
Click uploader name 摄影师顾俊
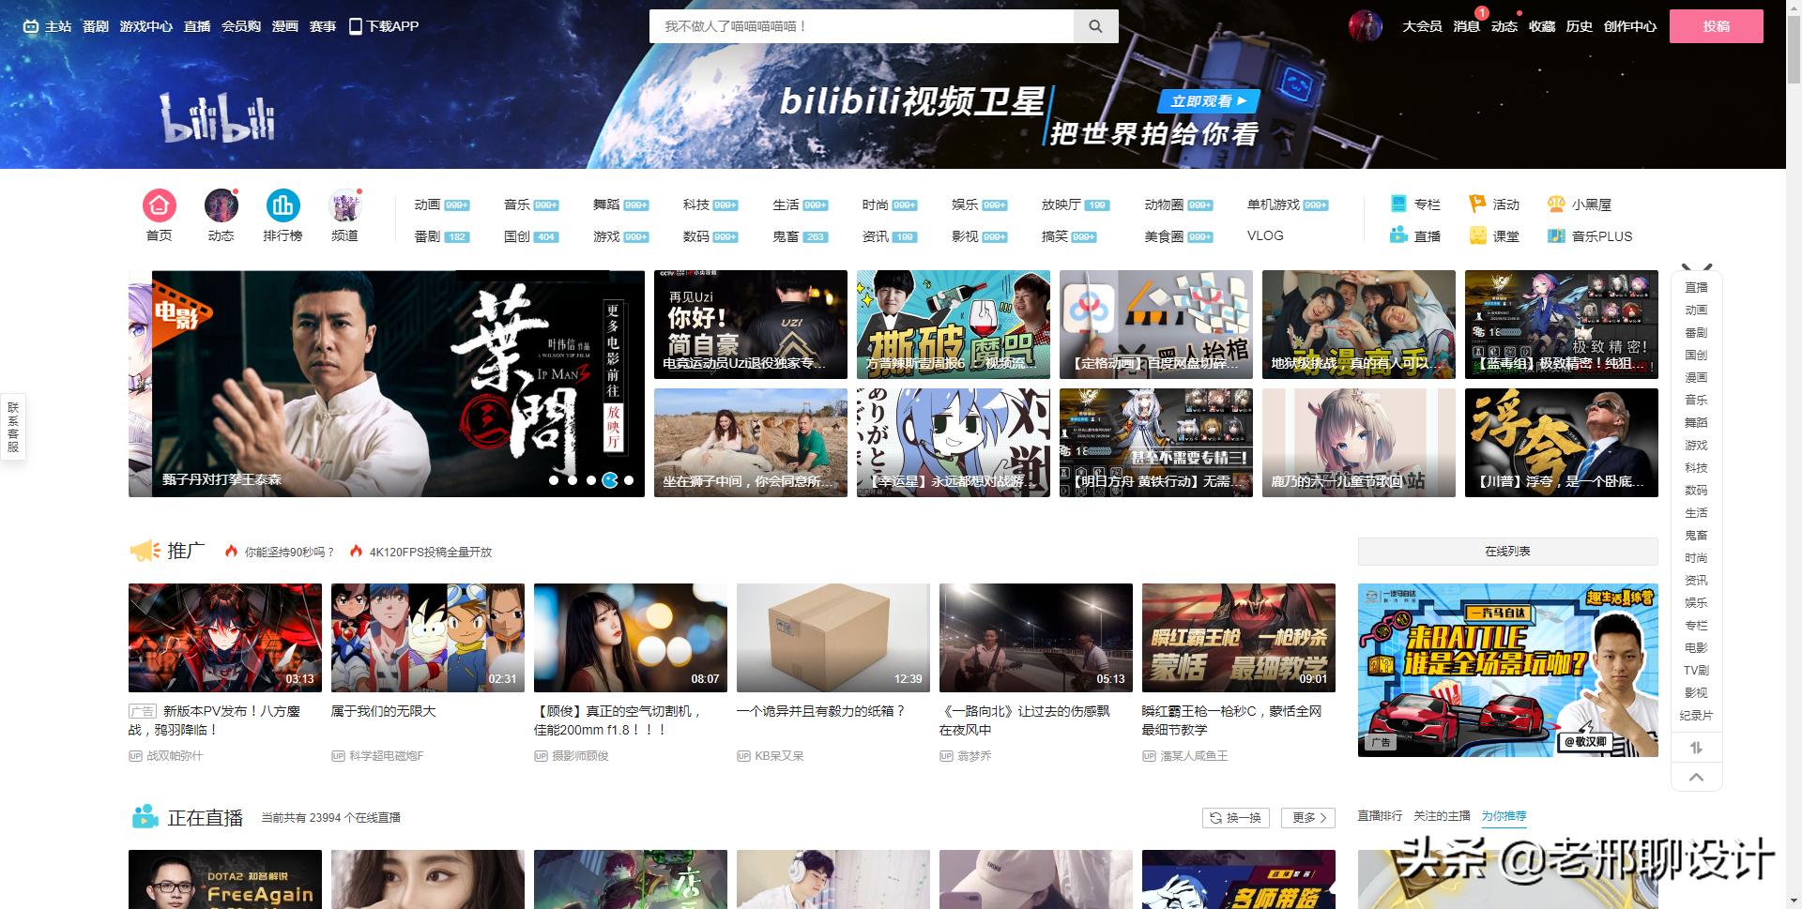(x=580, y=756)
